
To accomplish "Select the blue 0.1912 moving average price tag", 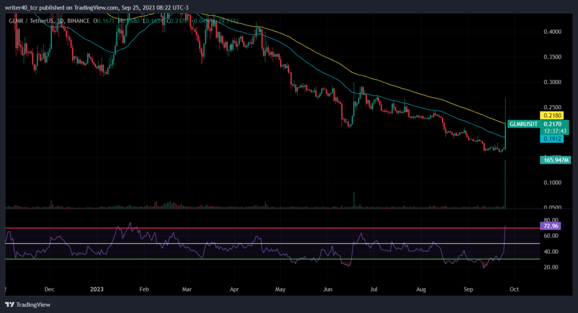I will tap(552, 139).
